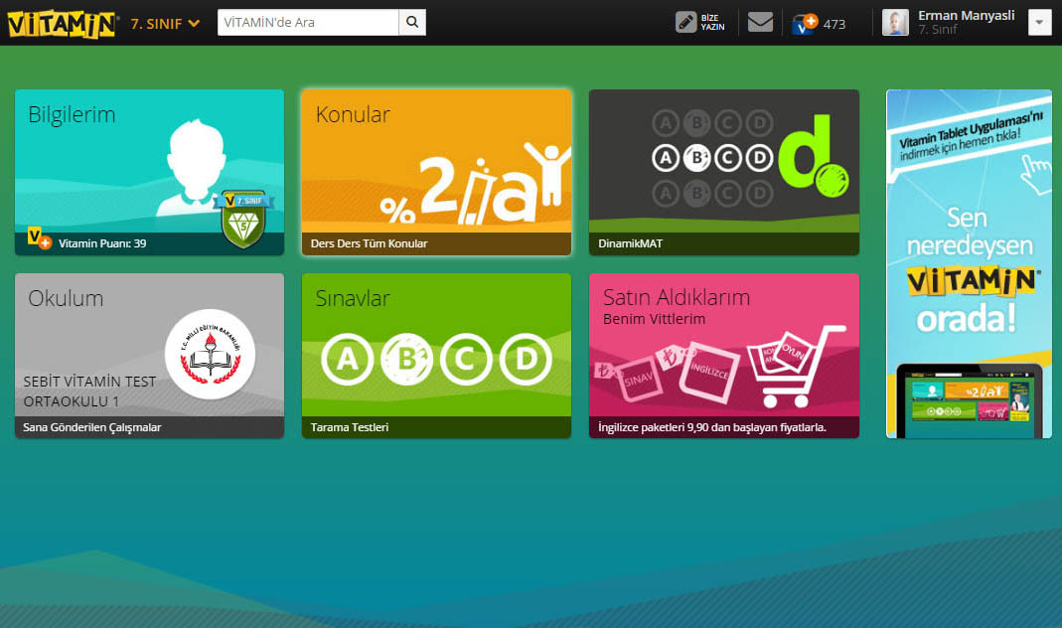This screenshot has height=628, width=1062.
Task: Expand the user account dropdown arrow
Action: 1039,22
